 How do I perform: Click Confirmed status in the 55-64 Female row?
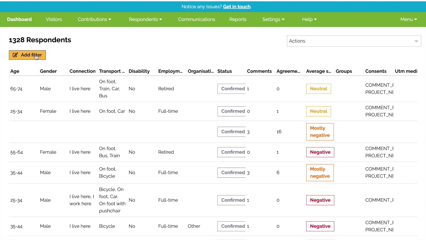(232, 152)
